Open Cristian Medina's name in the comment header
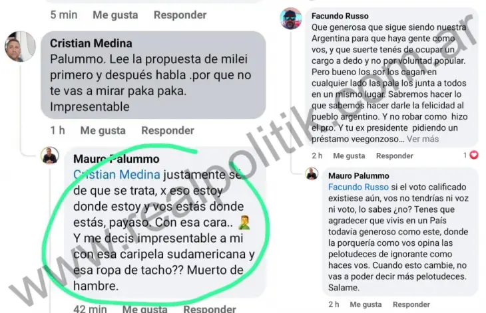This screenshot has width=486, height=313. [x=91, y=43]
